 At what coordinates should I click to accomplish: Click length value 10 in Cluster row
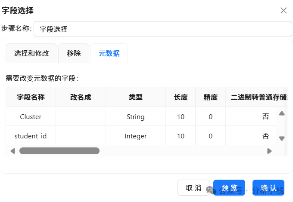tap(181, 116)
